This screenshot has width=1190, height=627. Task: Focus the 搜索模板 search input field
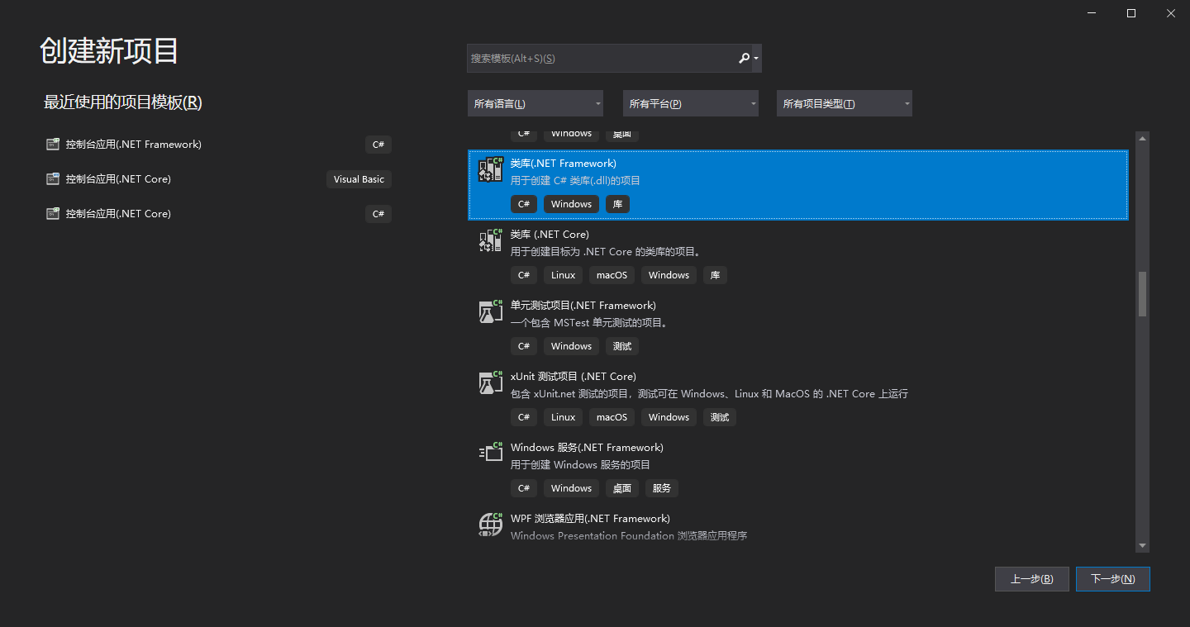pos(602,59)
